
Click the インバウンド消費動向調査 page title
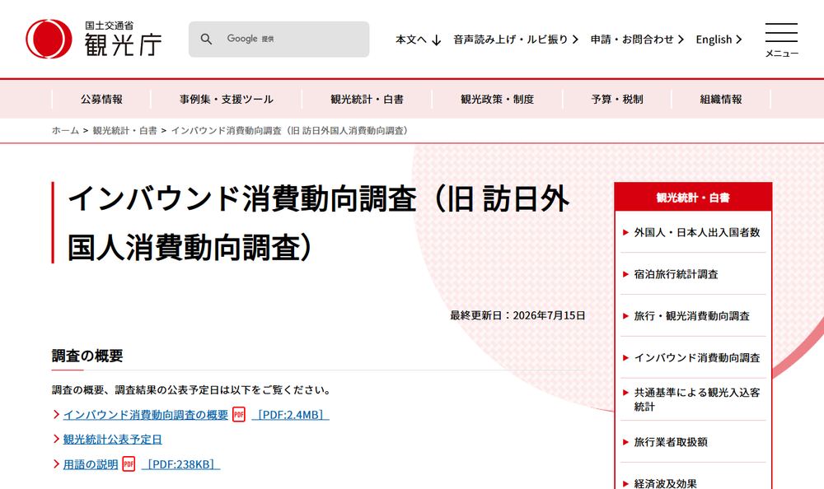click(x=318, y=223)
